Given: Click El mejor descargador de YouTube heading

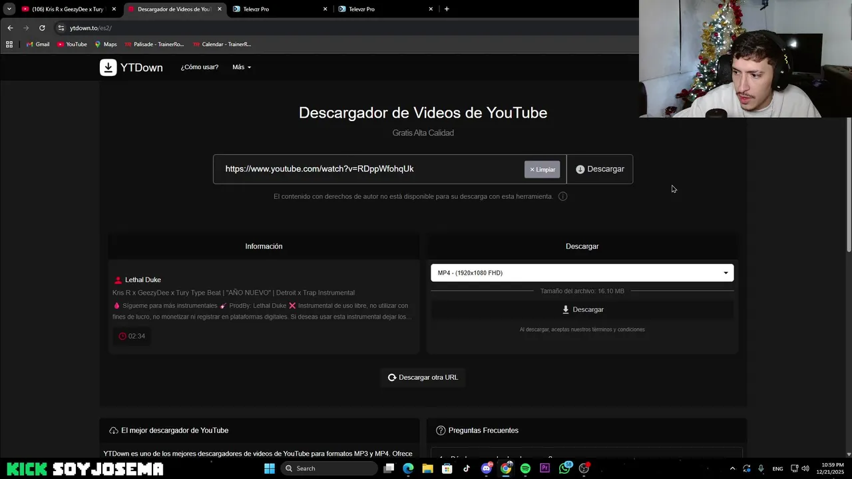Looking at the screenshot, I should (x=174, y=430).
